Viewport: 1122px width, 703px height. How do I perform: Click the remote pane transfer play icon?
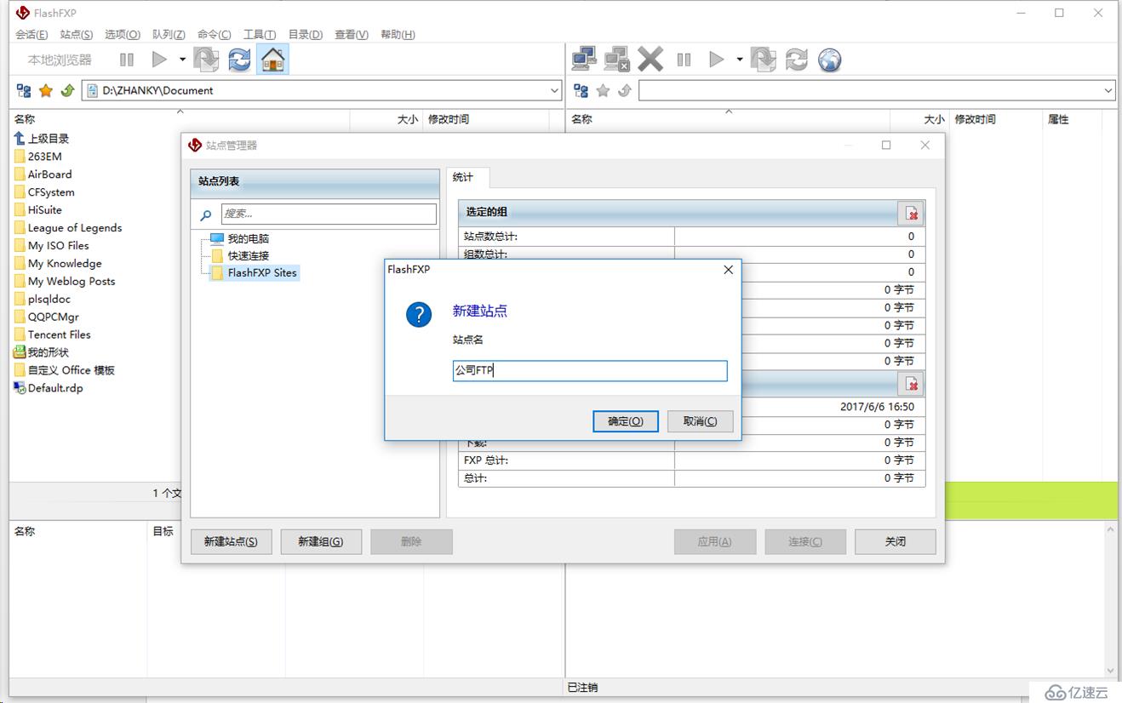point(716,60)
